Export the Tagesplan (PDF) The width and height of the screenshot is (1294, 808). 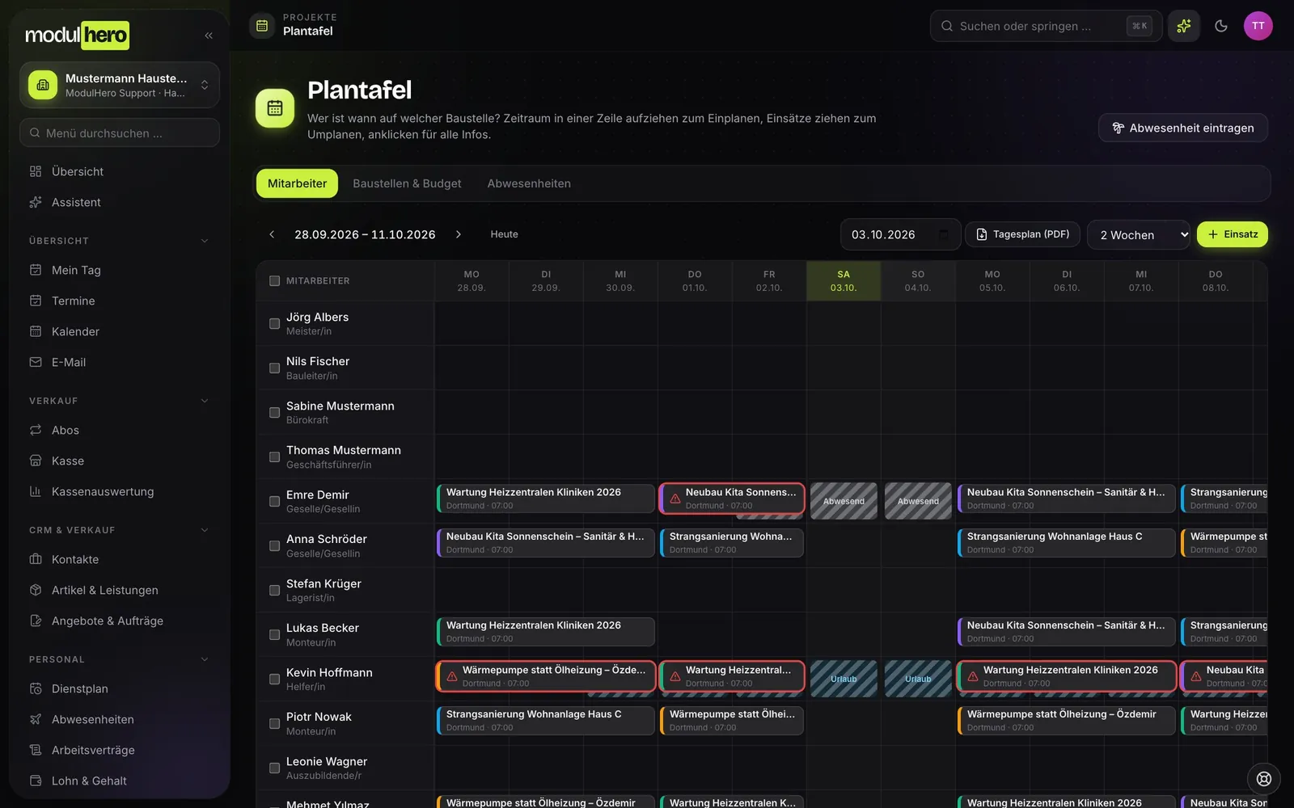1023,234
